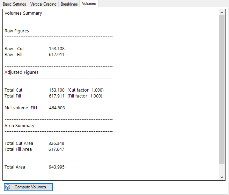Select the Breaklines tab
The image size is (229, 195).
click(69, 4)
